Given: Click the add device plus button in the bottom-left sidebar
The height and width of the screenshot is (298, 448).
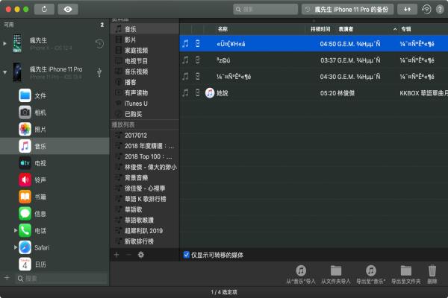Looking at the screenshot, I should point(7,277).
